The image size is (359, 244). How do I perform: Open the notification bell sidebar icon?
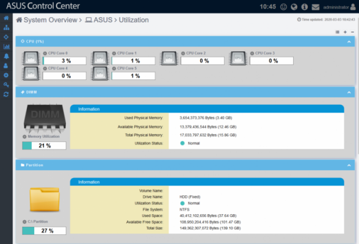(x=6, y=56)
